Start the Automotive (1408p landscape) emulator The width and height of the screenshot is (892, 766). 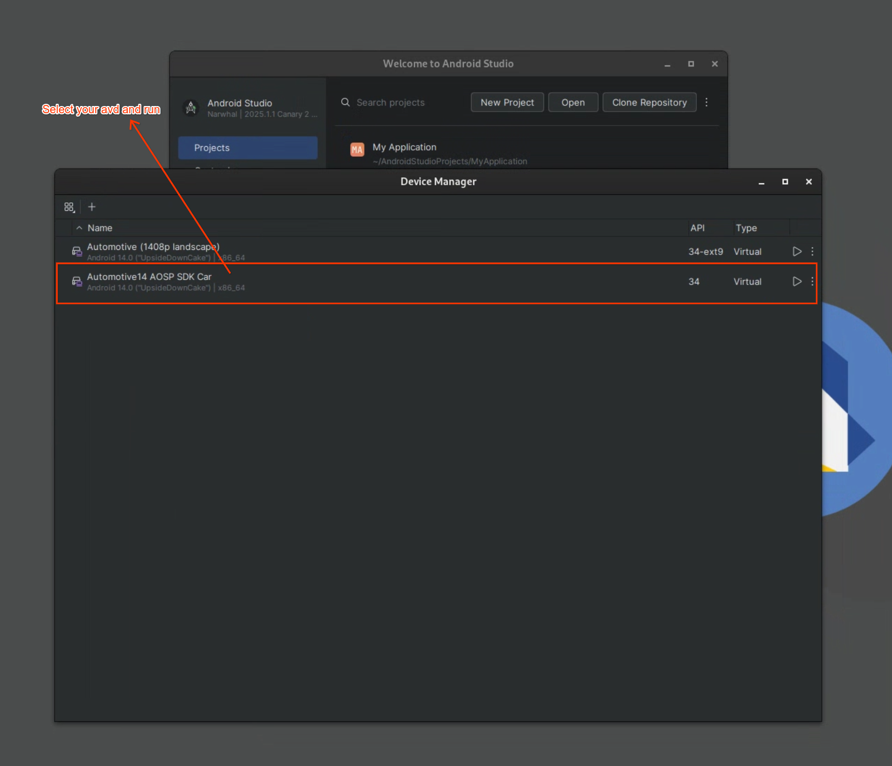tap(797, 252)
